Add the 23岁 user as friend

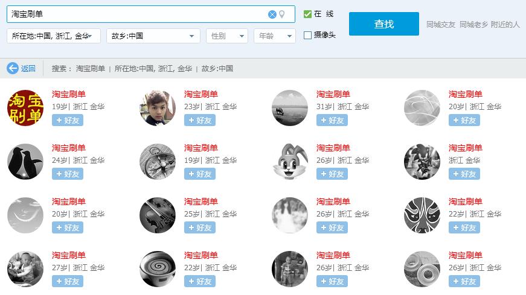point(200,120)
